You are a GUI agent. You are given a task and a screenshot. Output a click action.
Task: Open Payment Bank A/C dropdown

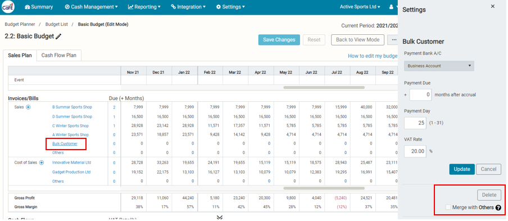pos(439,66)
